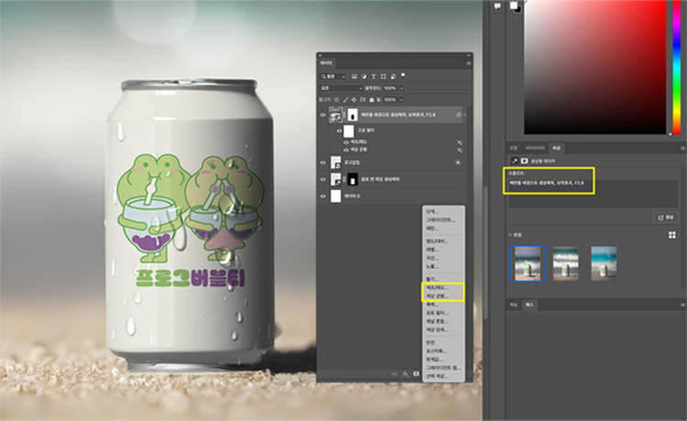
Task: Select the third variation thumbnail
Action: pos(604,264)
